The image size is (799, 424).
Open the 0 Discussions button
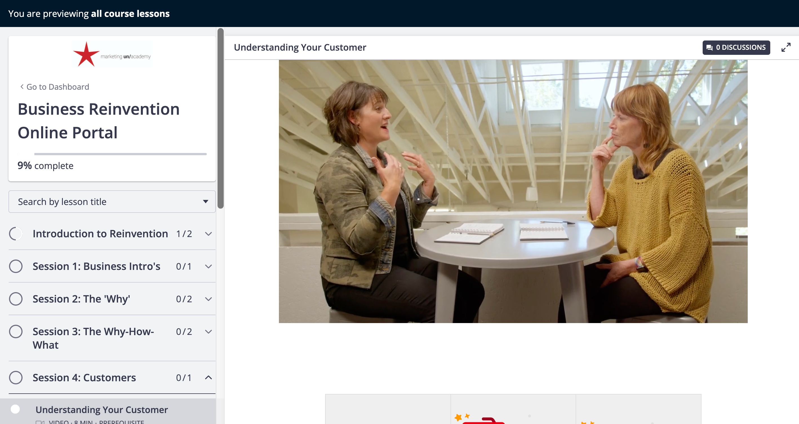[x=736, y=47]
